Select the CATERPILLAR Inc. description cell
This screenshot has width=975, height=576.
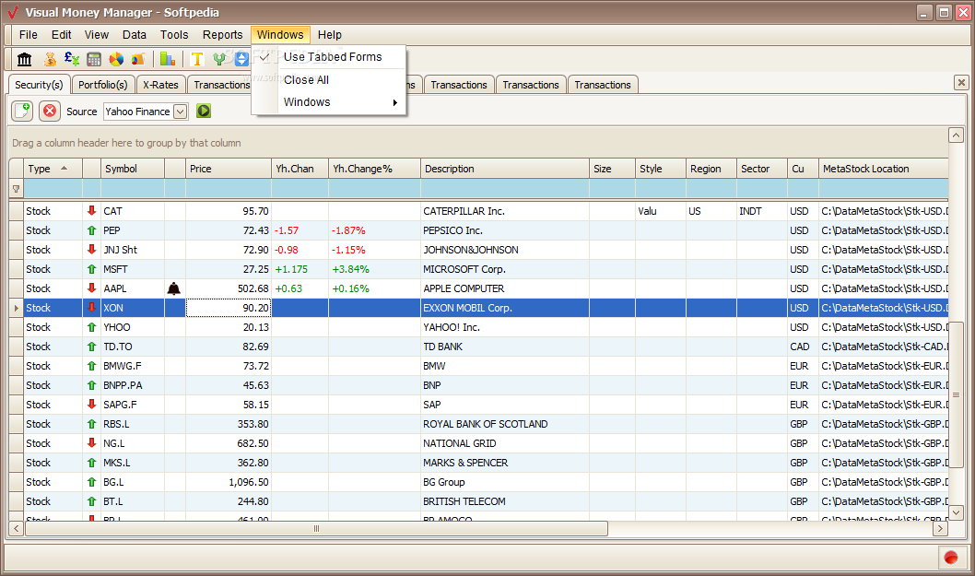(505, 211)
